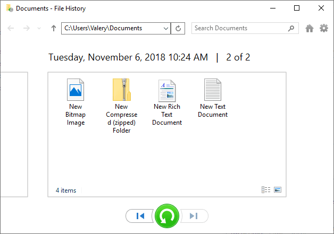Select New Rich Text Document
Image resolution: width=334 pixels, height=234 pixels.
167,102
